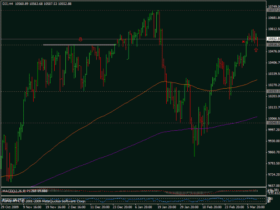Screen dimensions: 280x210
Task: Select the close value 10552.88 in header
Action: (x=65, y=4)
